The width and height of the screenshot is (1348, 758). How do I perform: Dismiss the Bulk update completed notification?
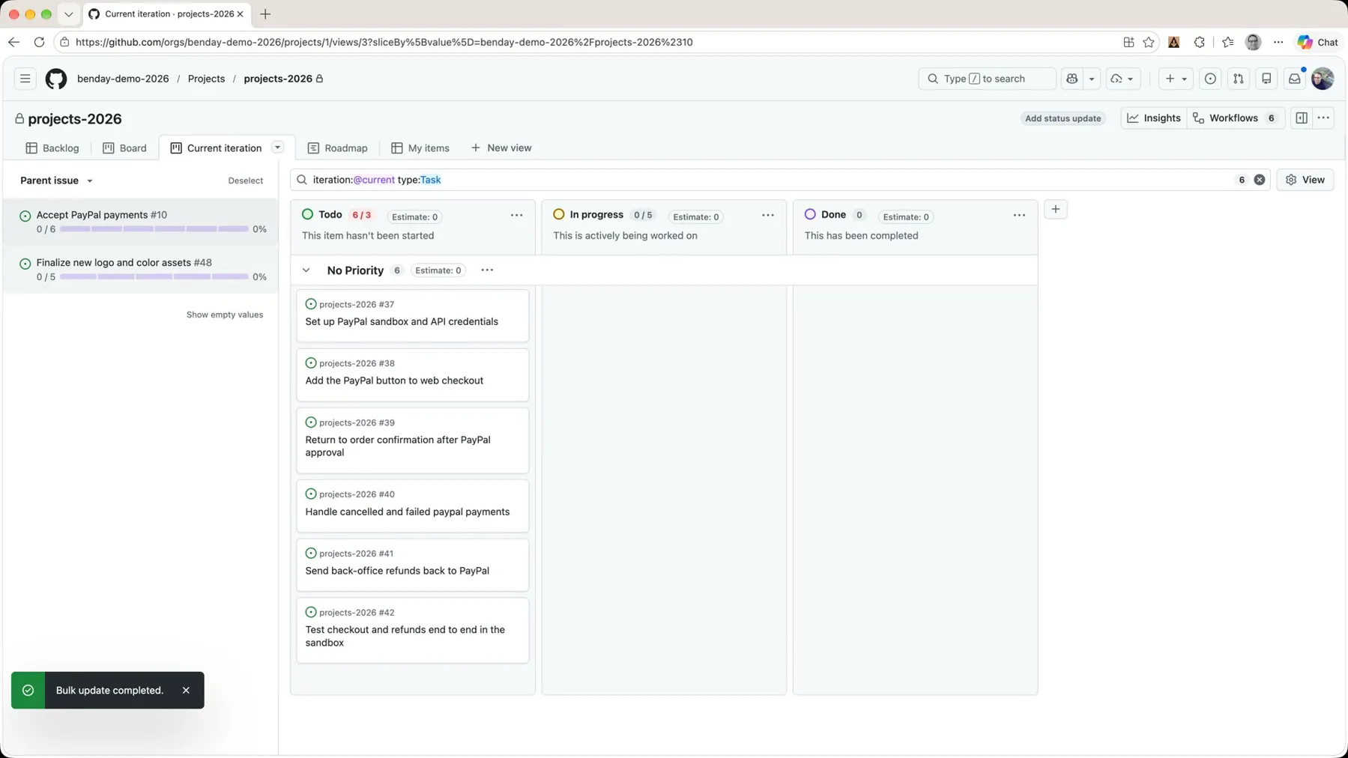pyautogui.click(x=186, y=691)
